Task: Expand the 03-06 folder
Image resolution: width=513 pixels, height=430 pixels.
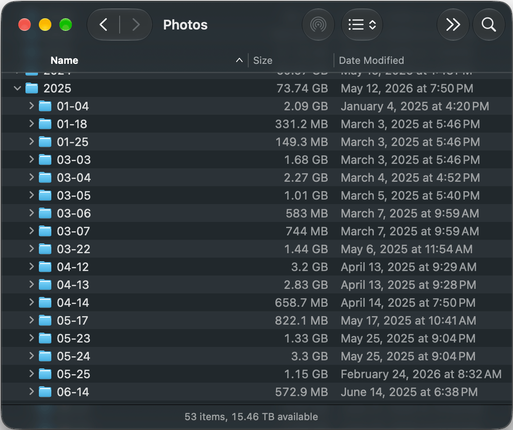Action: [31, 213]
